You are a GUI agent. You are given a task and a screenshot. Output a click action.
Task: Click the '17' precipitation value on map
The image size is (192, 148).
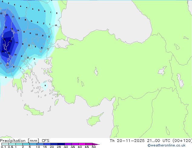7,15
